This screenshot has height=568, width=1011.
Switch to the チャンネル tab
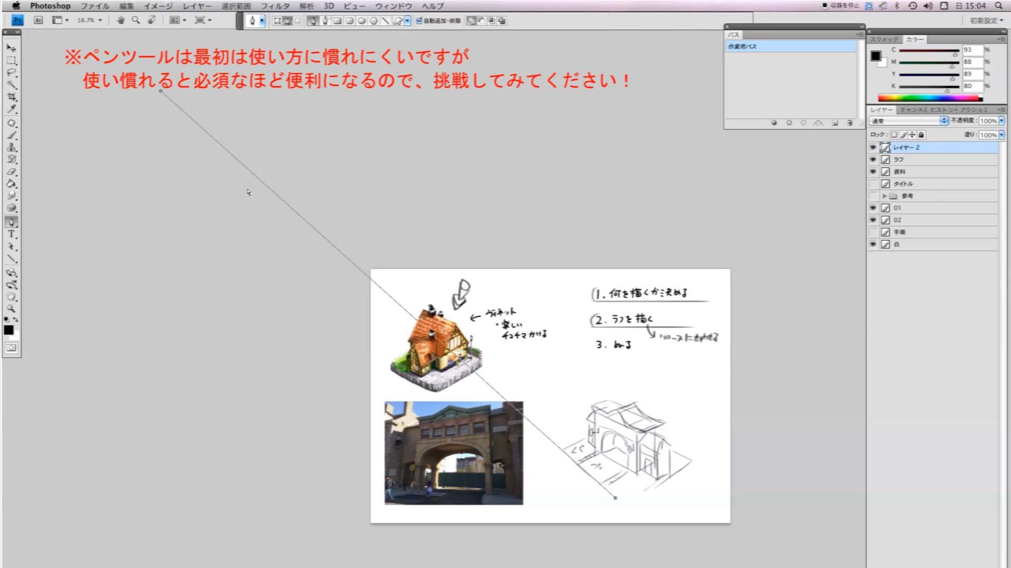coord(913,110)
